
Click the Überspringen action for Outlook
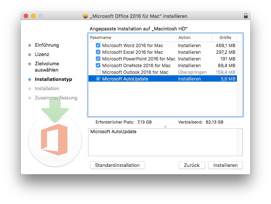(x=192, y=72)
